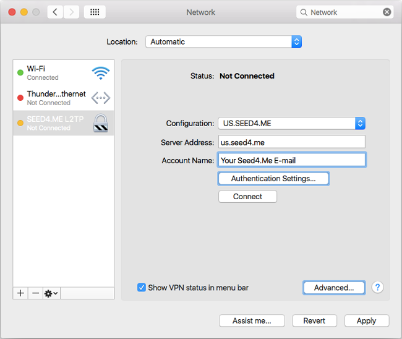This screenshot has height=339, width=402.
Task: Open the show-all preferences grid
Action: click(x=94, y=12)
